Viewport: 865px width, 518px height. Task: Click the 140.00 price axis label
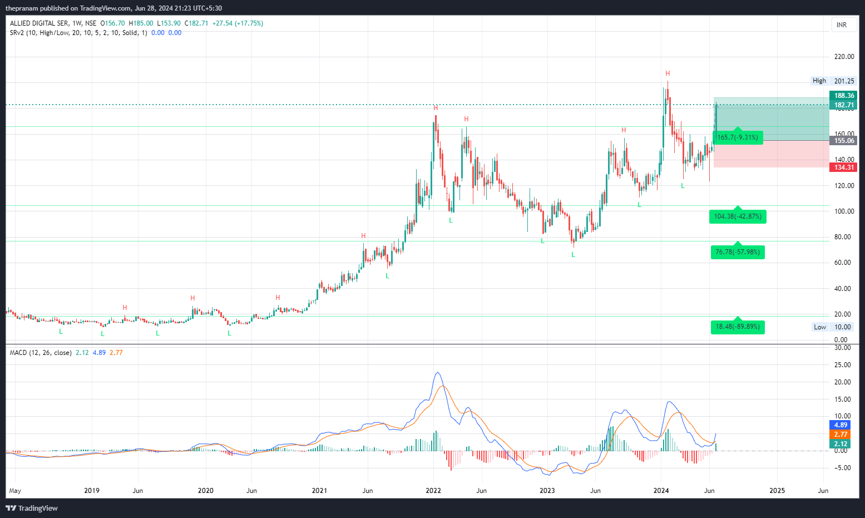click(844, 160)
